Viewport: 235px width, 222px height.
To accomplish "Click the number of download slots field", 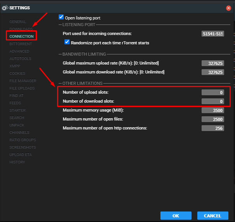I will coord(213,101).
